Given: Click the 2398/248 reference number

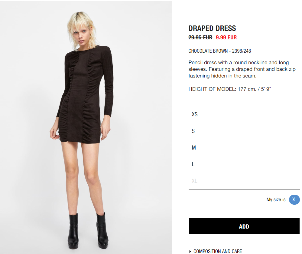Looking at the screenshot, I should pyautogui.click(x=241, y=51).
